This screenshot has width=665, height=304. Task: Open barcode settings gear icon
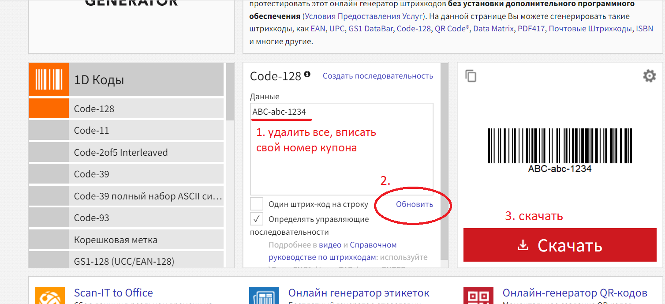click(649, 76)
